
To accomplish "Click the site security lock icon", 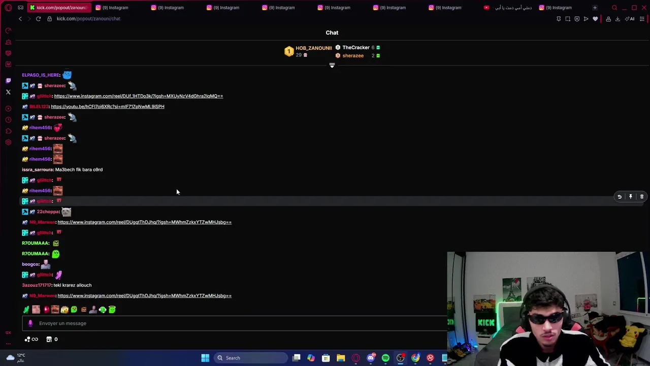I will [49, 19].
